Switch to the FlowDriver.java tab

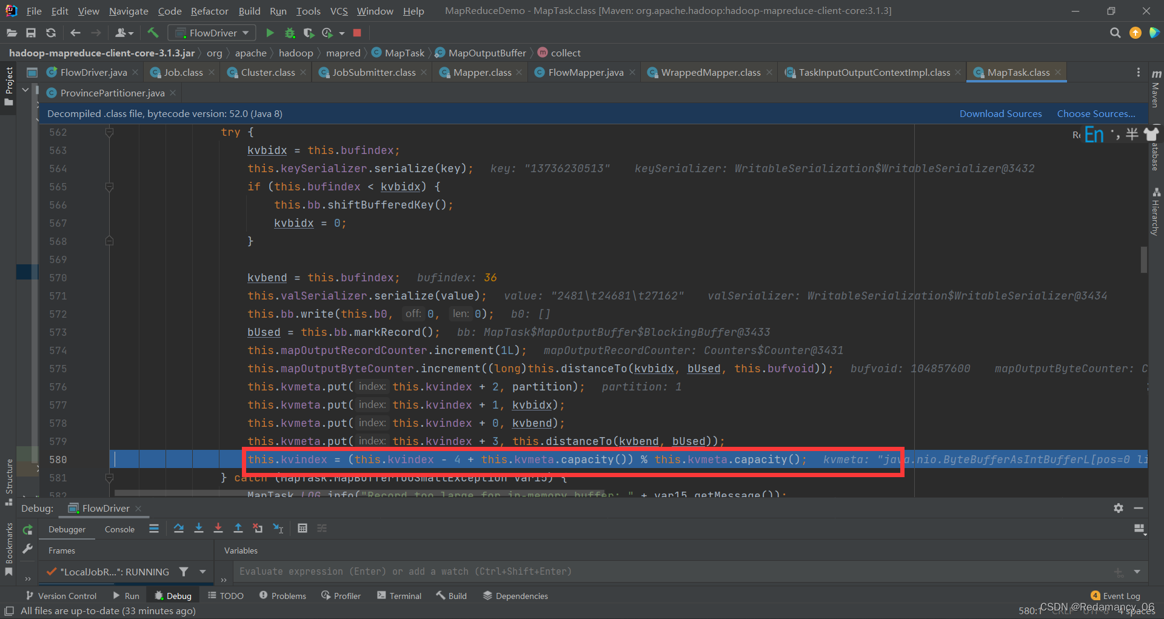point(93,72)
